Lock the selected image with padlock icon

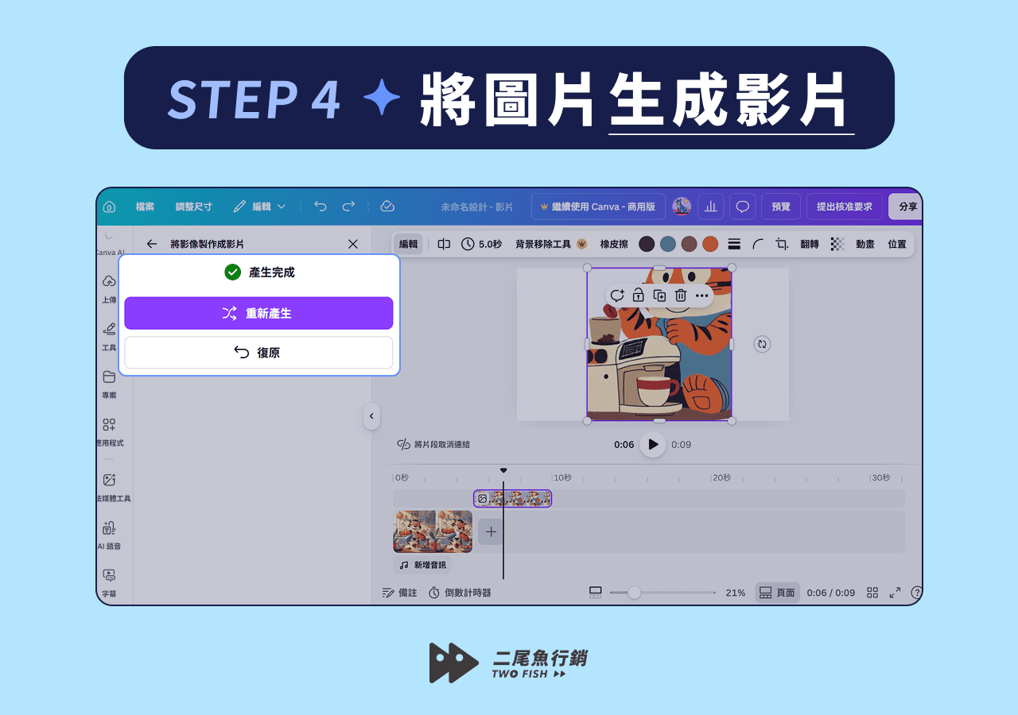[x=638, y=296]
